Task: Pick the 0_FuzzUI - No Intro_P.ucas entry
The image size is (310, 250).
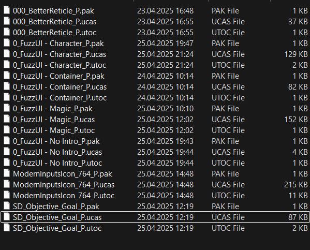Action: [57, 152]
